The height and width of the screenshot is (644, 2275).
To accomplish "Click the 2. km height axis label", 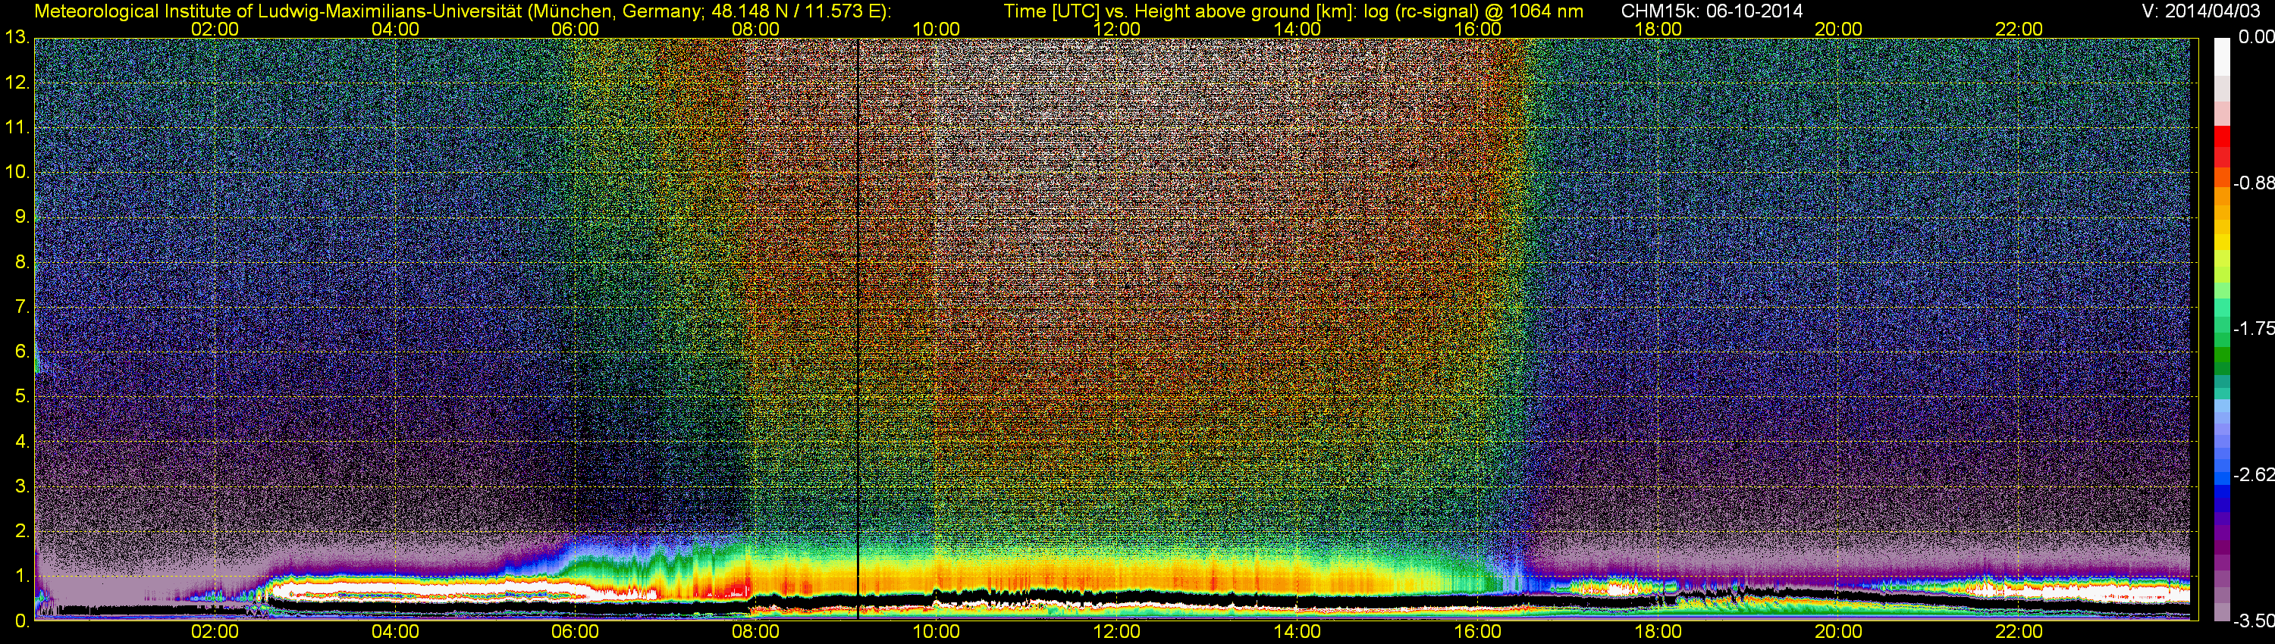I will (x=23, y=532).
